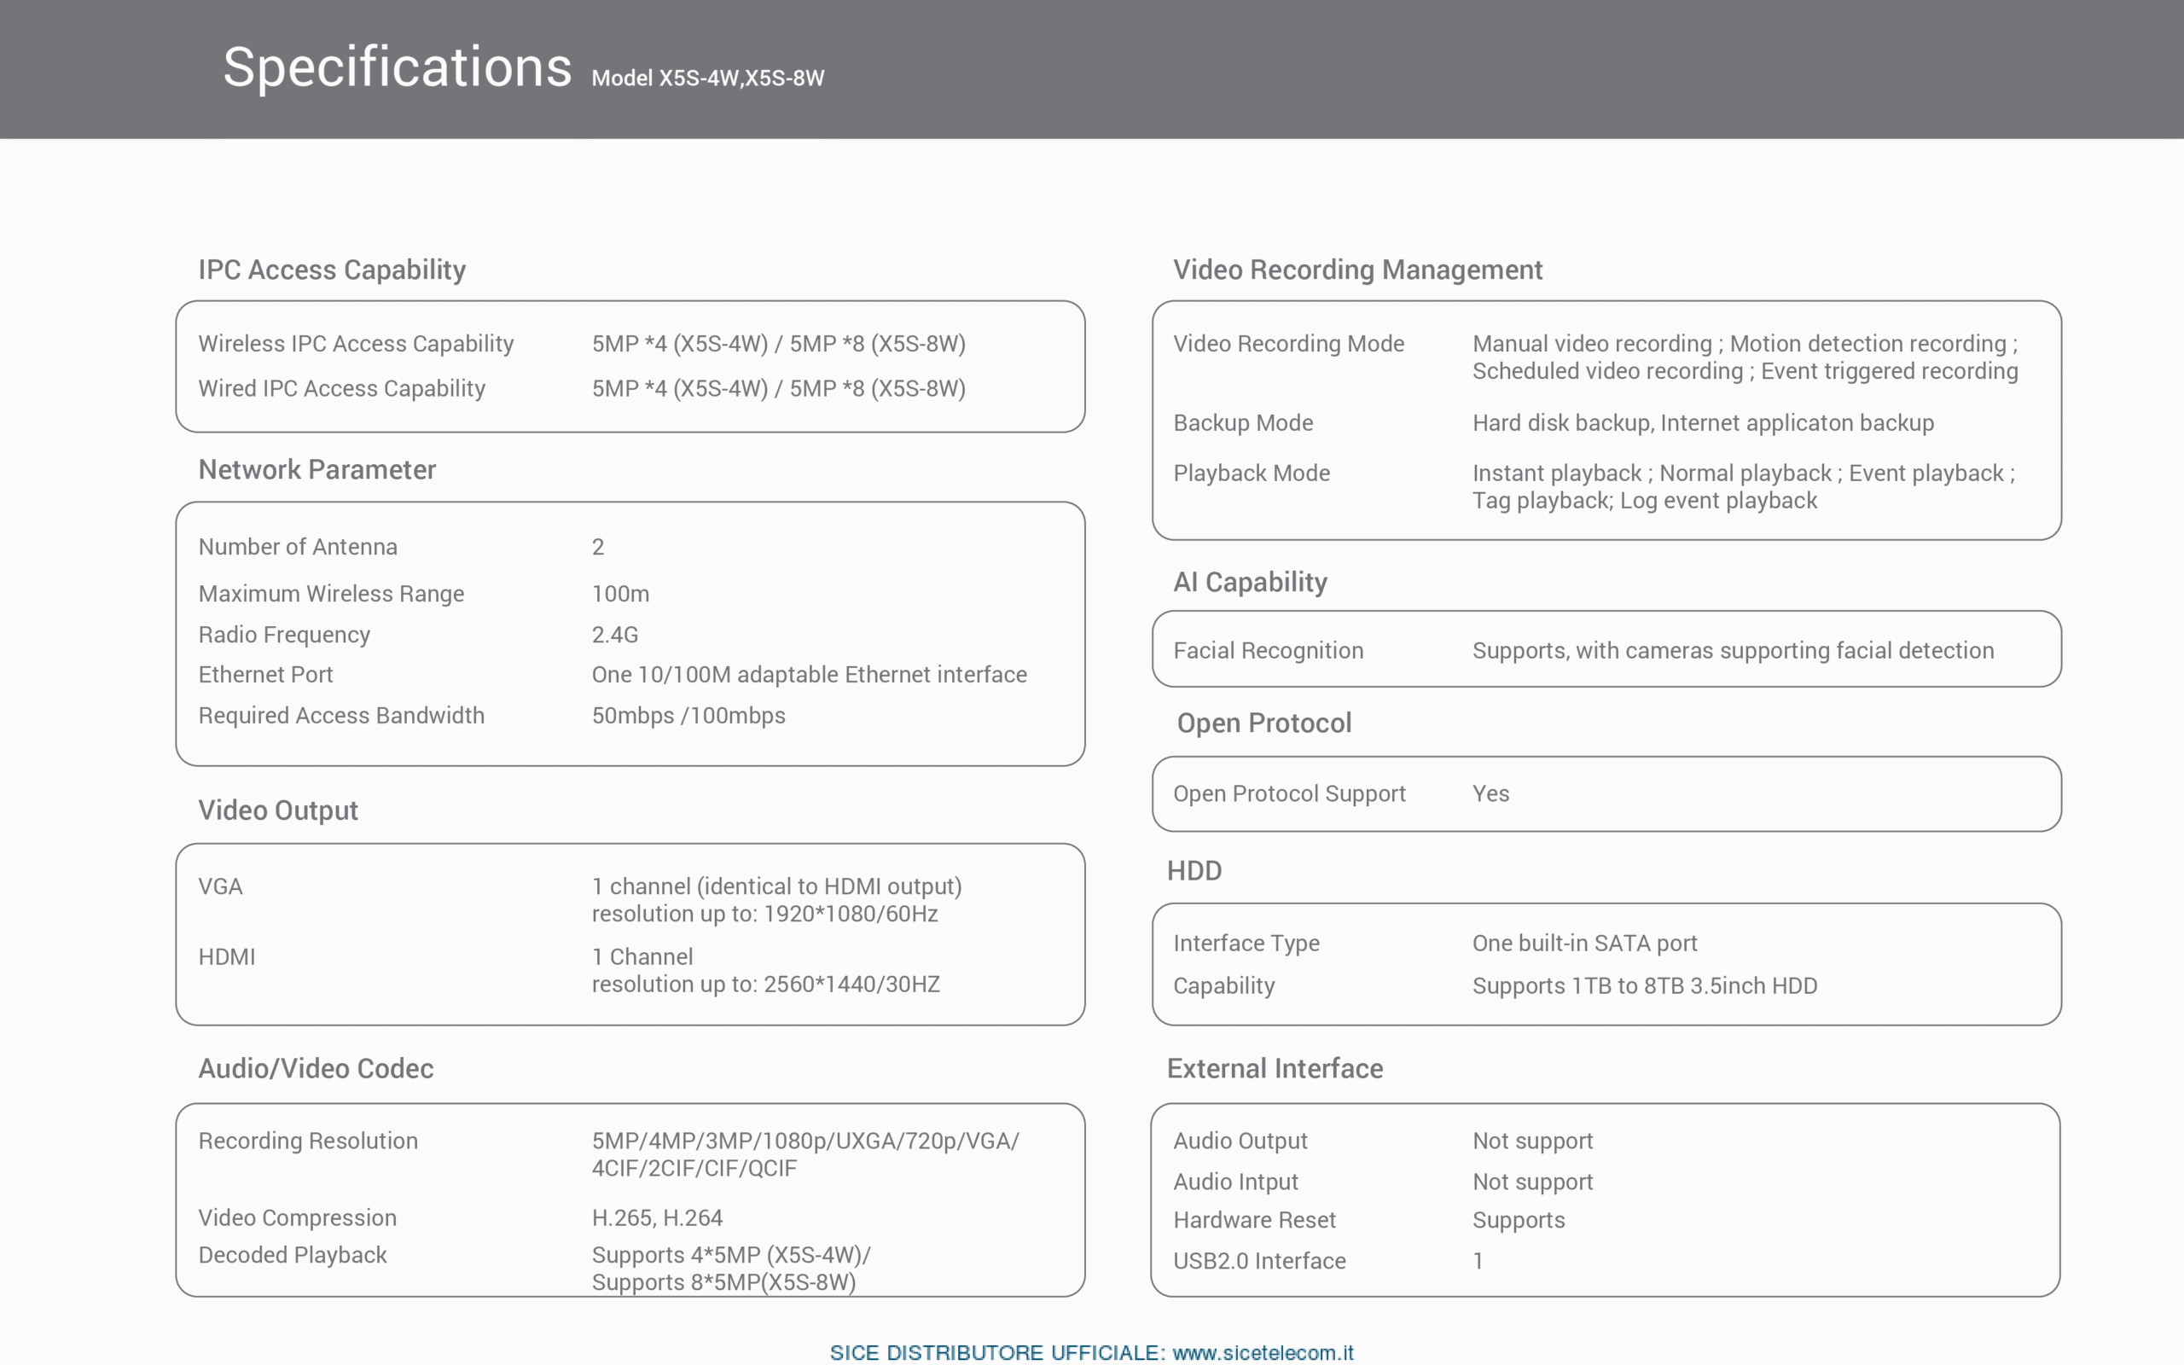The width and height of the screenshot is (2184, 1365).
Task: Click the HDD section heading
Action: (x=1194, y=870)
